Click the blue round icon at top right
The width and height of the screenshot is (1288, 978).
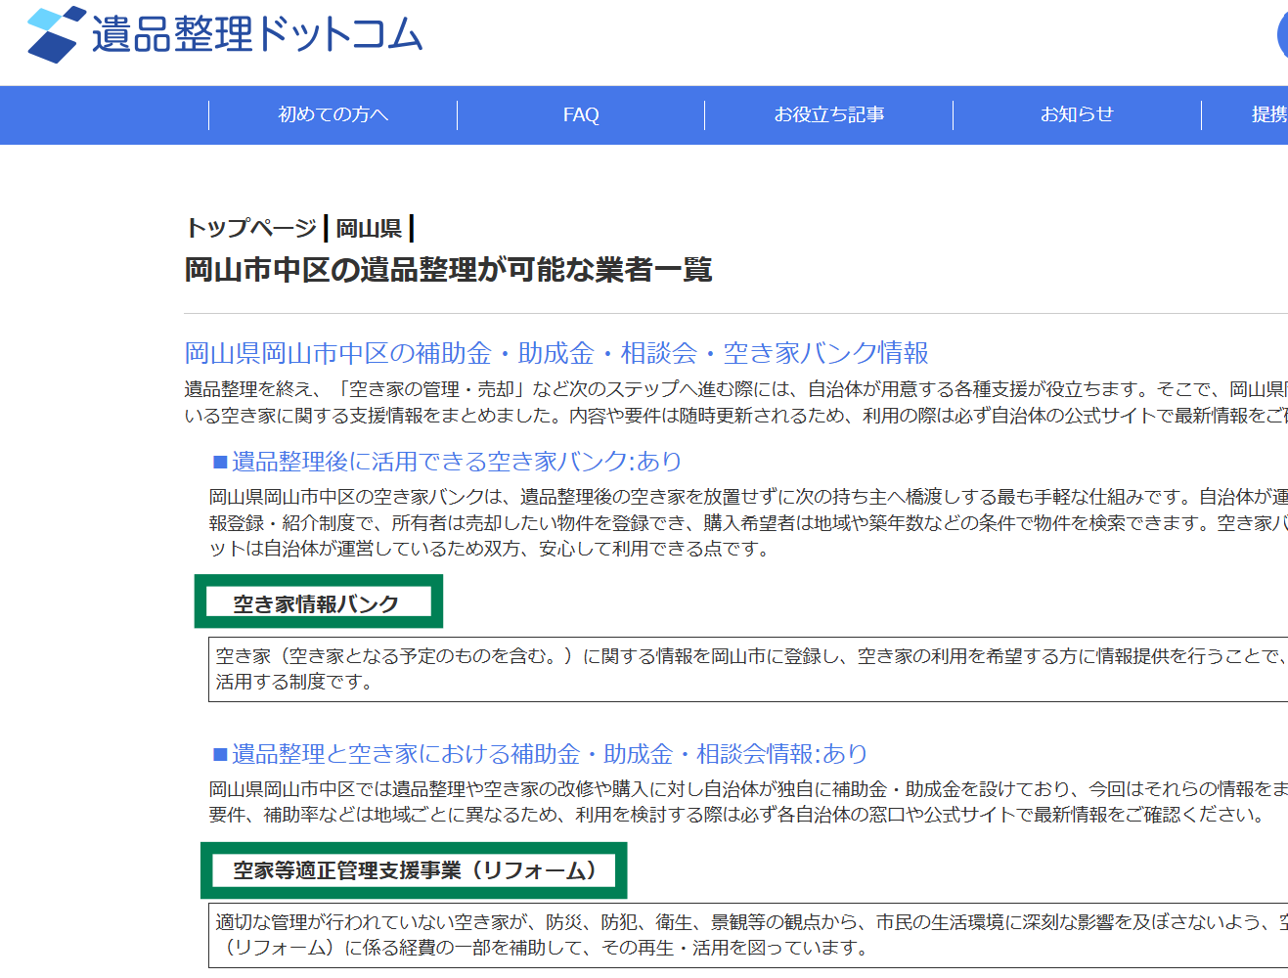click(1282, 35)
